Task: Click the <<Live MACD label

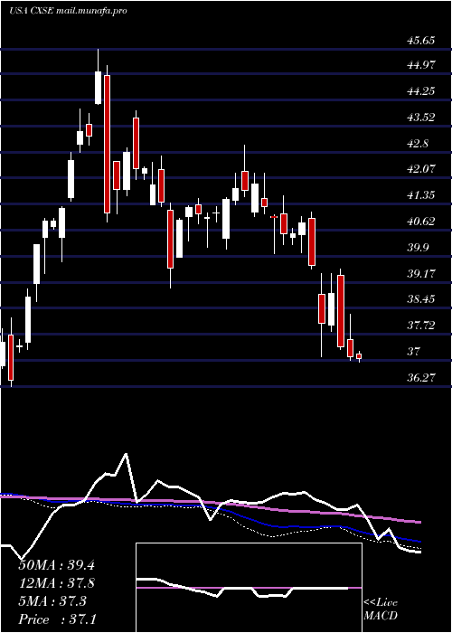Action: [381, 609]
